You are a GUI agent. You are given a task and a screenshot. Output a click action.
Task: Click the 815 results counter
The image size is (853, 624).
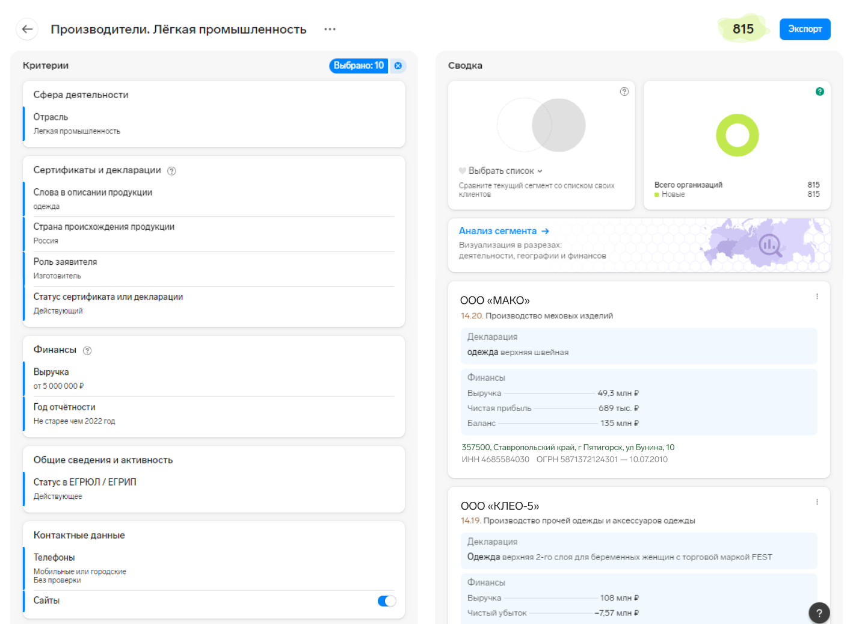click(x=743, y=29)
